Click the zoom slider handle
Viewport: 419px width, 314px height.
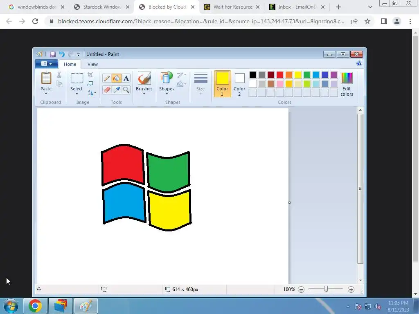click(x=326, y=289)
